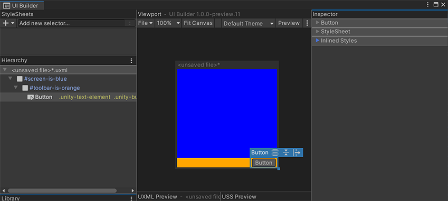Click the Button element in the canvas
Image resolution: width=448 pixels, height=201 pixels.
264,162
